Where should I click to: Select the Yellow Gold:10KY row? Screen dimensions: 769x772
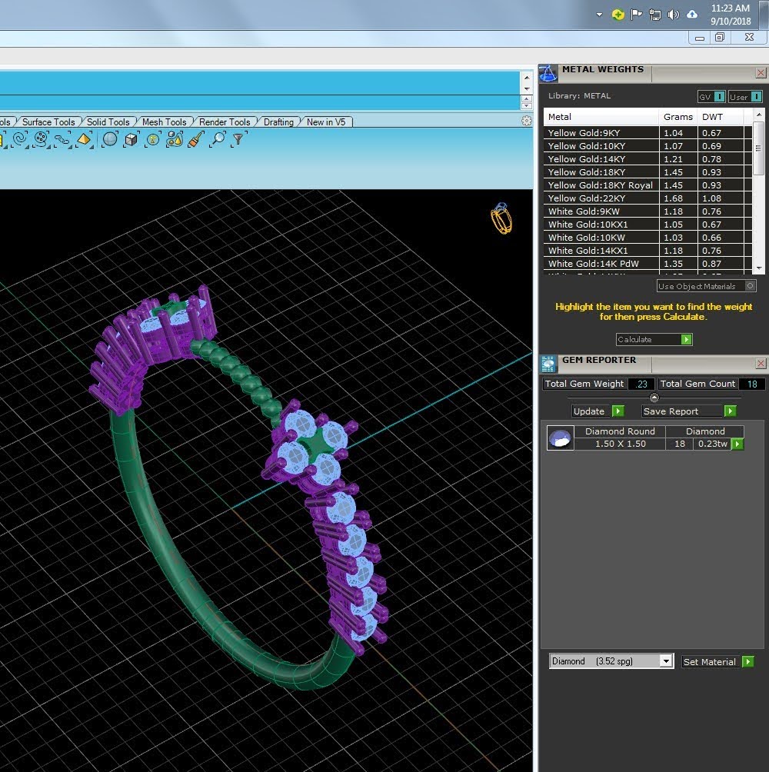(x=647, y=146)
